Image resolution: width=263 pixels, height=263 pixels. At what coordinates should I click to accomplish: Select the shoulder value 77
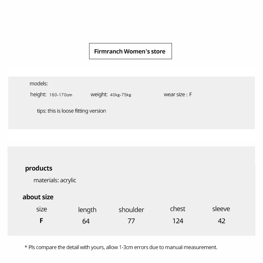click(x=131, y=221)
